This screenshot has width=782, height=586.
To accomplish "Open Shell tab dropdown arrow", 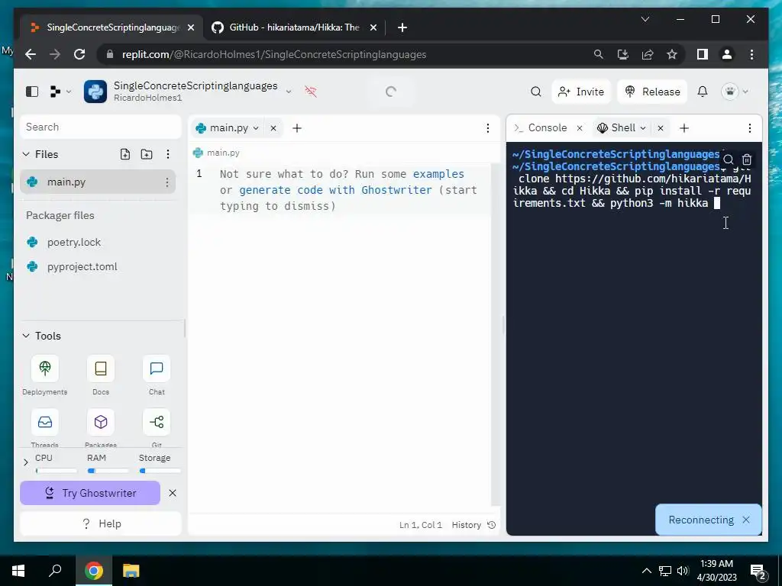I will pos(643,128).
